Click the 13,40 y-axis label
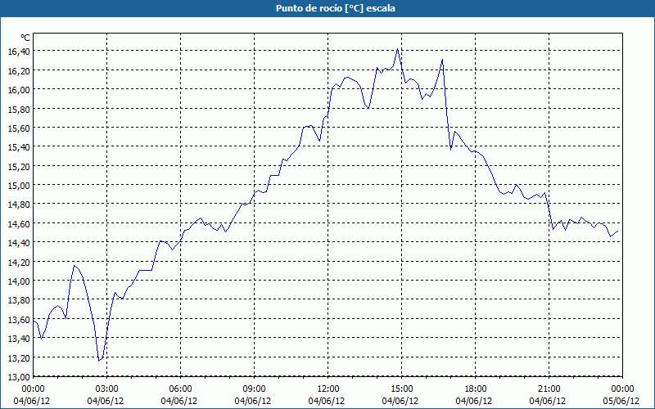The image size is (655, 409). (x=19, y=339)
